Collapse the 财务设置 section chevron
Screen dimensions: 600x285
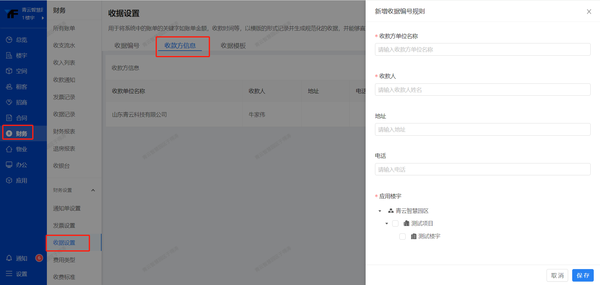tap(93, 190)
